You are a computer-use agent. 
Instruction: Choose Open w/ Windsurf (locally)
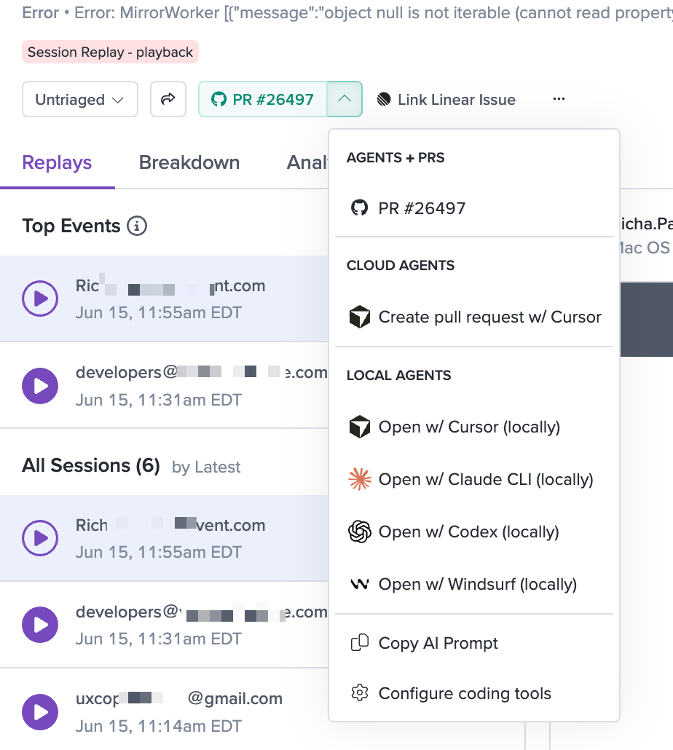474,584
